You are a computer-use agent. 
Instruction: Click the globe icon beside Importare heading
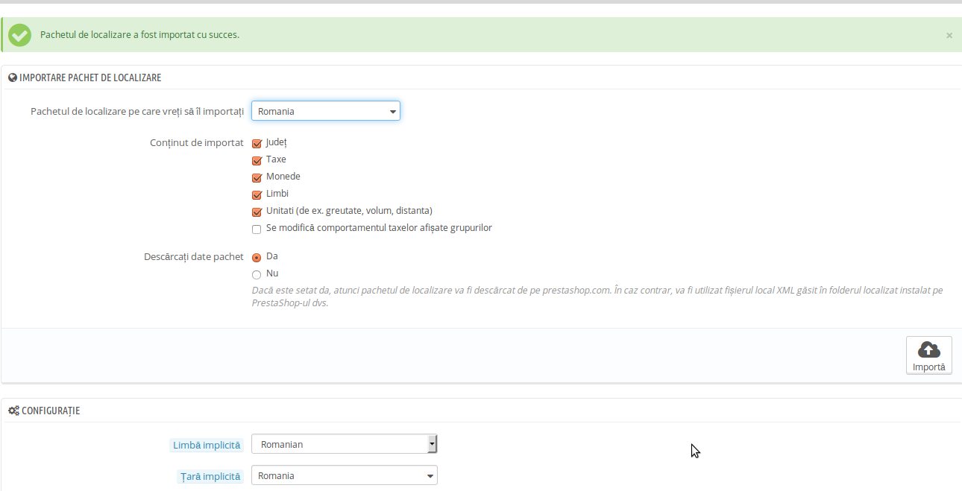coord(13,77)
